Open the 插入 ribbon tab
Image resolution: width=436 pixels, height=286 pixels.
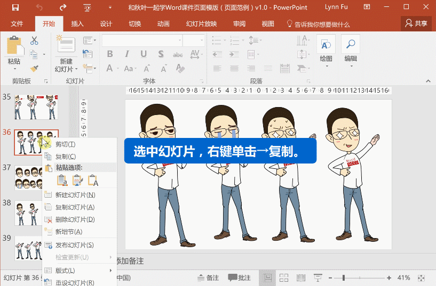pos(77,24)
